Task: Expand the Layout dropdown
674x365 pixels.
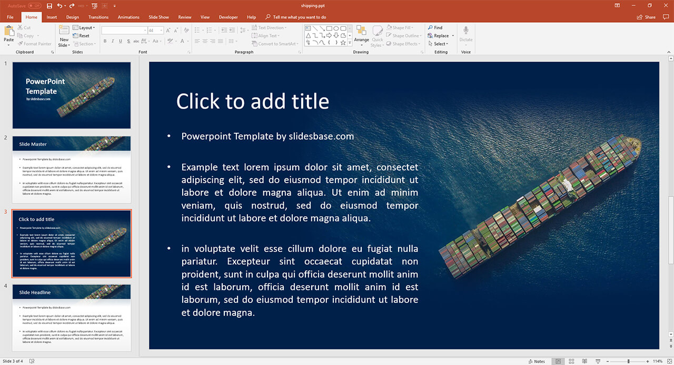Action: pyautogui.click(x=84, y=27)
